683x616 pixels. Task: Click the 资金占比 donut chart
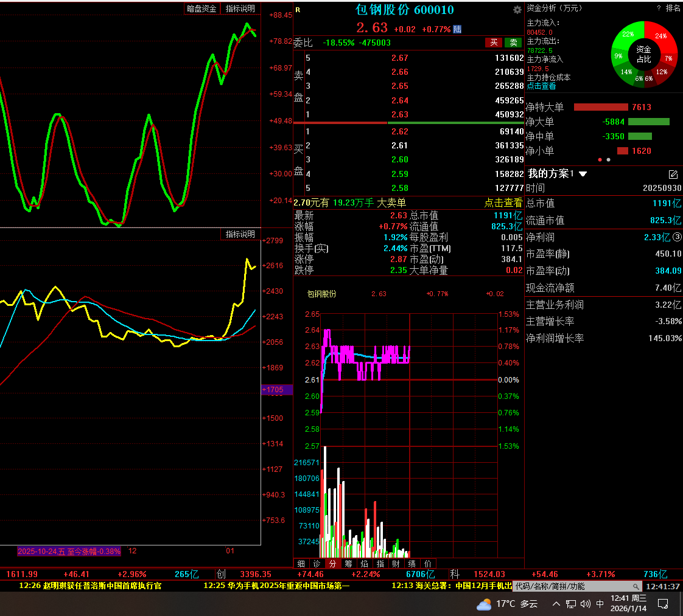pyautogui.click(x=644, y=54)
